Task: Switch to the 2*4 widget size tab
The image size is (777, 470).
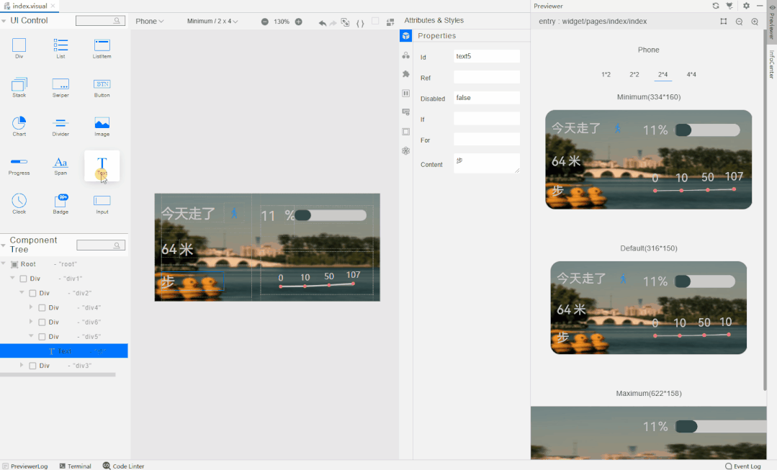Action: [663, 75]
